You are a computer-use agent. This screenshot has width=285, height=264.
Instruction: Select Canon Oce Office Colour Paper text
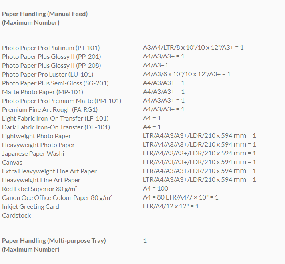[x=57, y=197]
